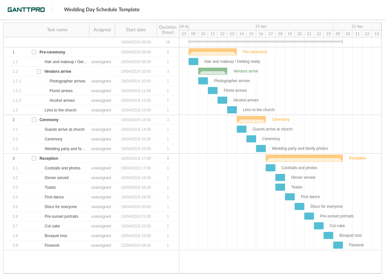Click the Start date column header
The width and height of the screenshot is (385, 277).
pyautogui.click(x=136, y=30)
